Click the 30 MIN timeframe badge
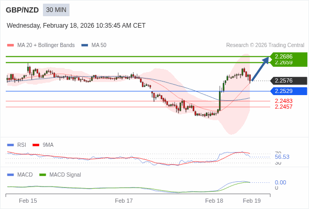The width and height of the screenshot is (309, 209). (56, 10)
